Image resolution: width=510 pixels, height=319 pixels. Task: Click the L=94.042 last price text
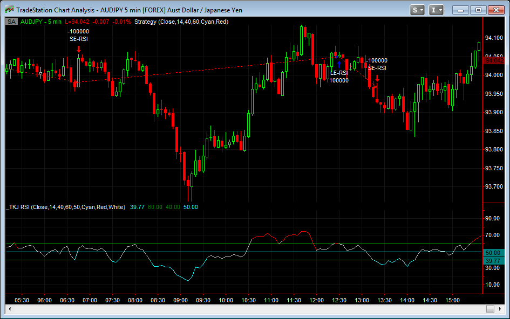click(x=77, y=22)
